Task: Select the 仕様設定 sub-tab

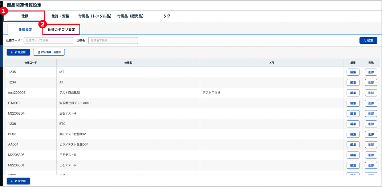Action: tap(25, 29)
